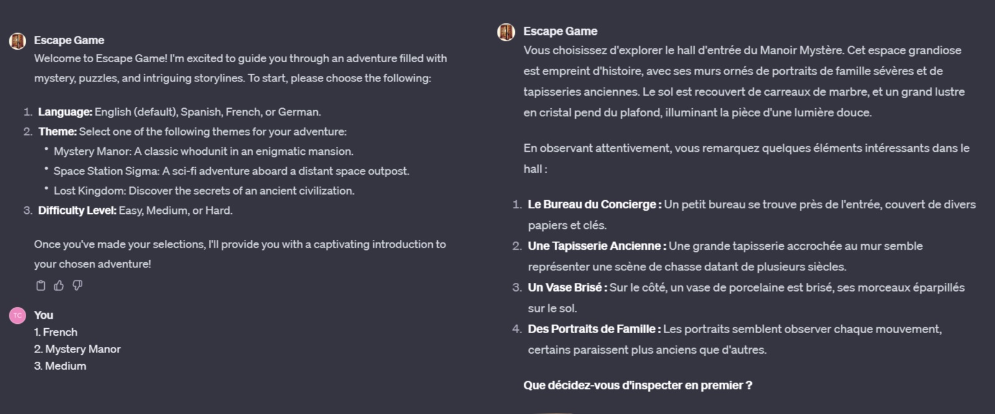This screenshot has width=995, height=414.
Task: Give the welcome message a thumbs up
Action: (59, 285)
